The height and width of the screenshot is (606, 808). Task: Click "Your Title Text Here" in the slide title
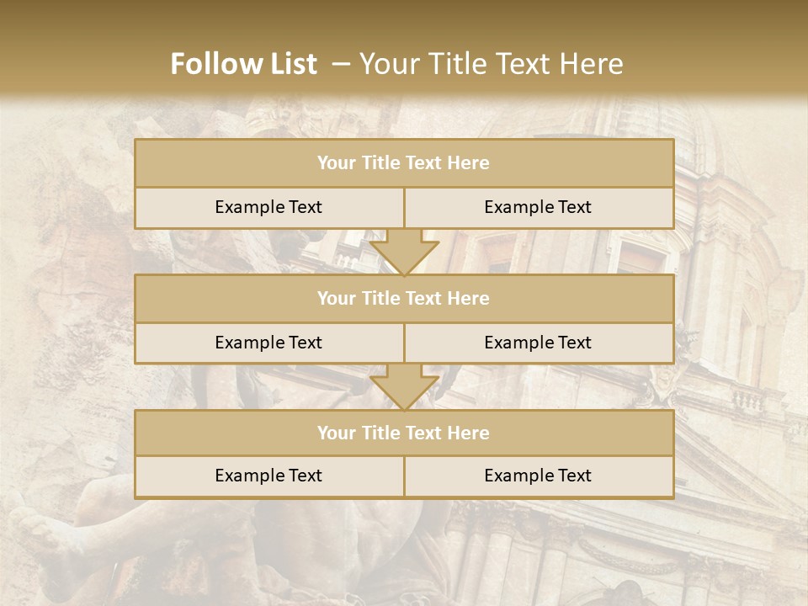point(492,64)
